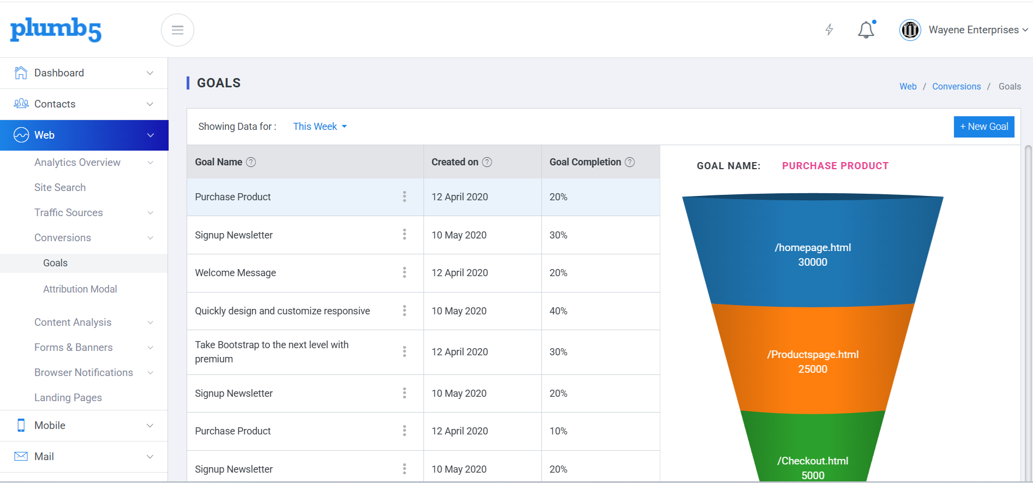This screenshot has height=483, width=1033.
Task: Open three-dot menu for 30% Signup Newsletter row
Action: click(x=404, y=234)
